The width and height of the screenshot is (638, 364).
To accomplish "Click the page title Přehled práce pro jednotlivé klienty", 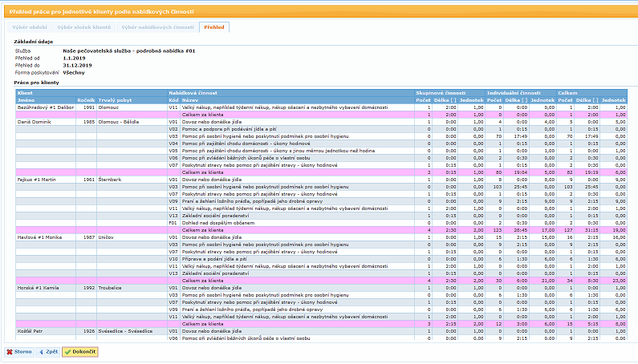I will coord(101,12).
